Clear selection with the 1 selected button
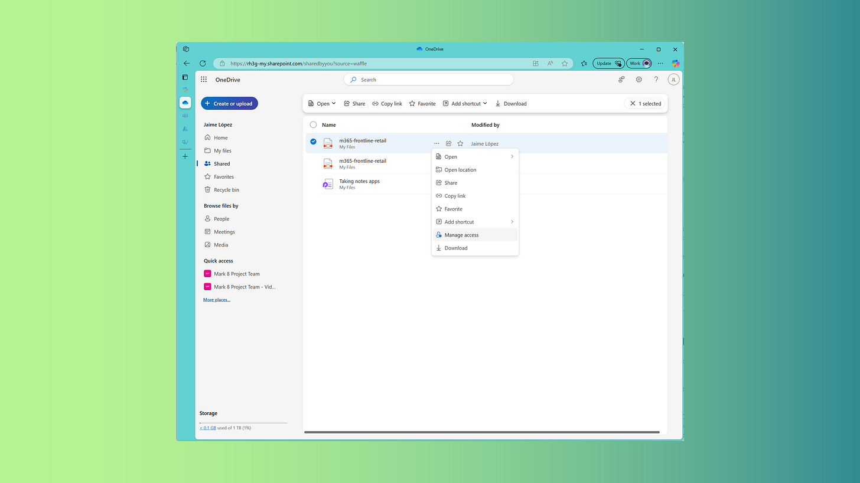This screenshot has height=483, width=860. click(645, 103)
